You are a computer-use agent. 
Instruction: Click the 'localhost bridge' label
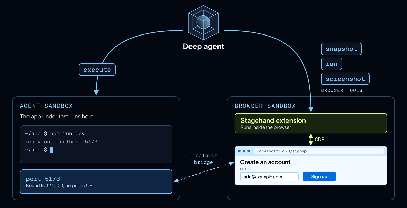203,159
